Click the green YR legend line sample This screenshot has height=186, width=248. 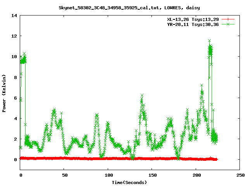pos(228,24)
